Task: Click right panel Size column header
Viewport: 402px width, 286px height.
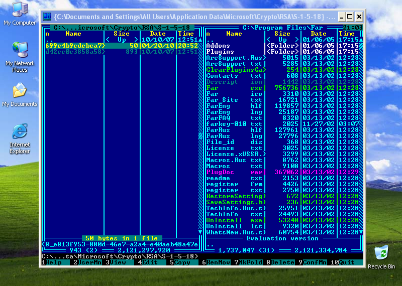Action: [x=282, y=34]
